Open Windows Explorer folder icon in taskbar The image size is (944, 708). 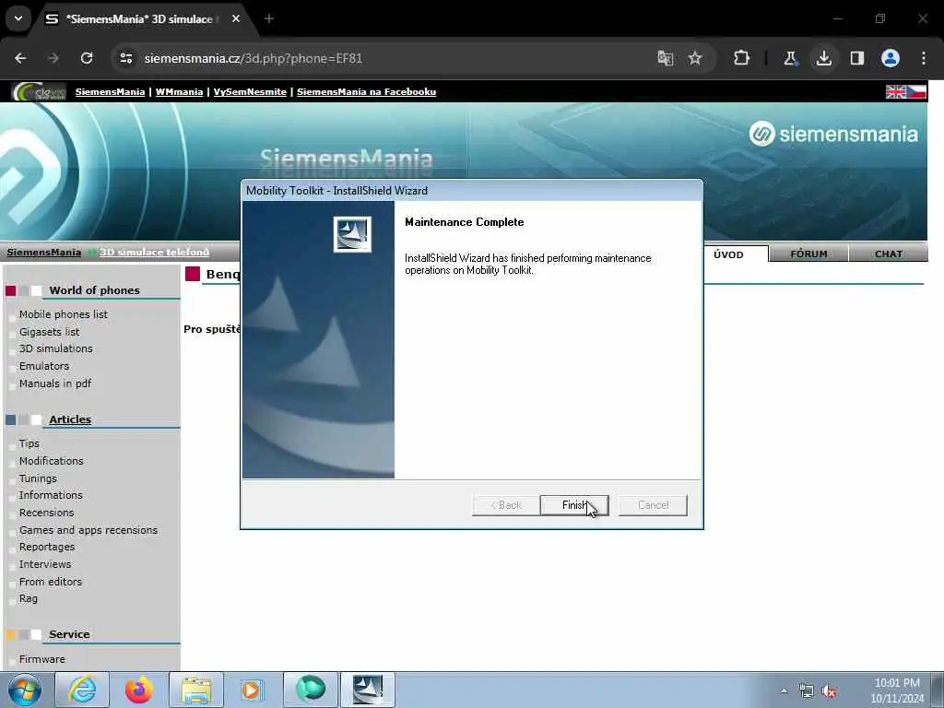click(x=196, y=690)
